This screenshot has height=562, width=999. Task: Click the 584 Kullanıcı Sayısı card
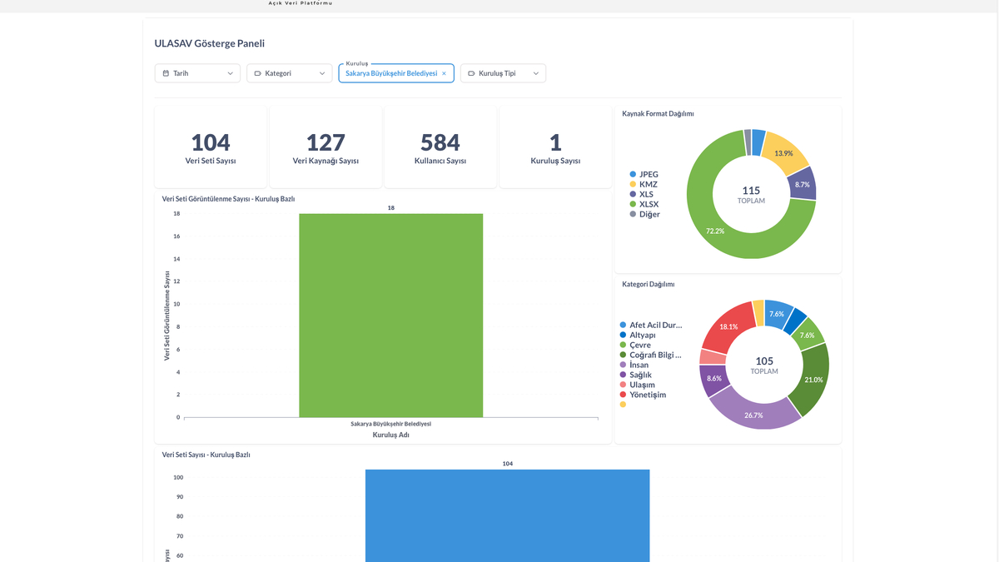click(440, 147)
